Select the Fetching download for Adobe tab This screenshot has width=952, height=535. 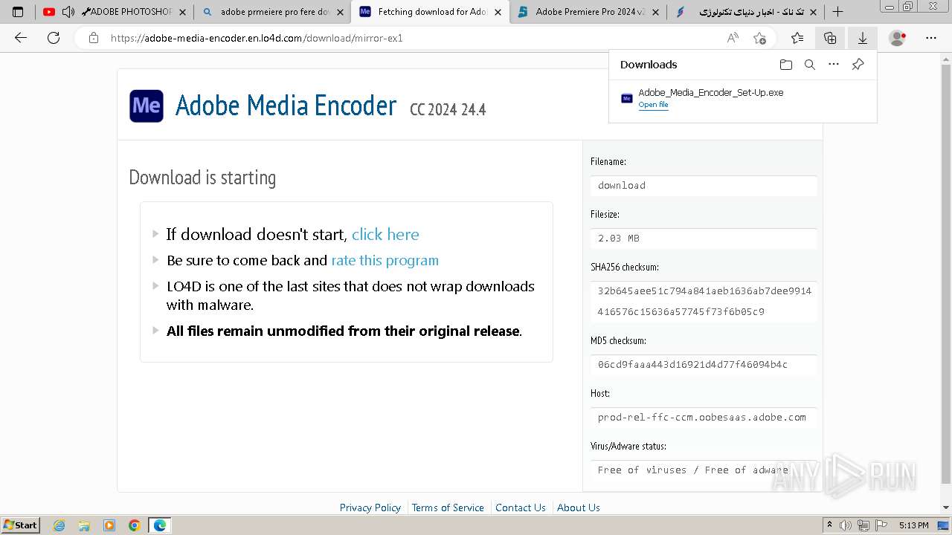430,12
